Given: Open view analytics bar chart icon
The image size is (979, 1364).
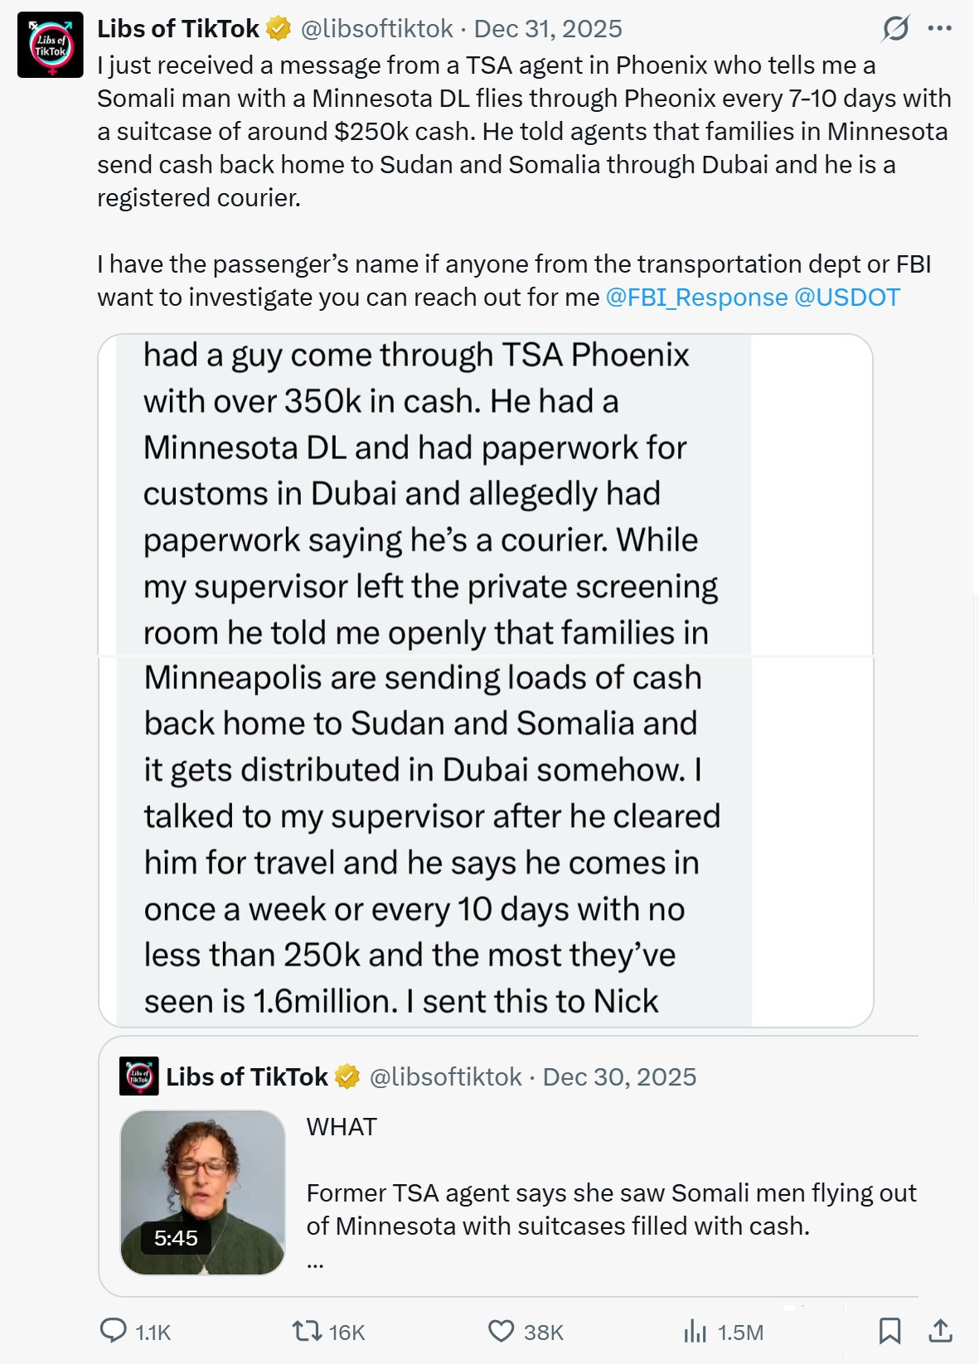Looking at the screenshot, I should pos(695,1331).
